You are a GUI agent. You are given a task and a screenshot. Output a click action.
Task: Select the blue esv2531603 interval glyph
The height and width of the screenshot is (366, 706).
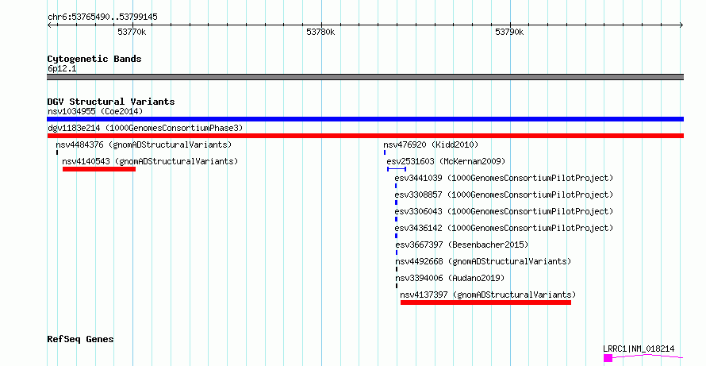[x=397, y=169]
